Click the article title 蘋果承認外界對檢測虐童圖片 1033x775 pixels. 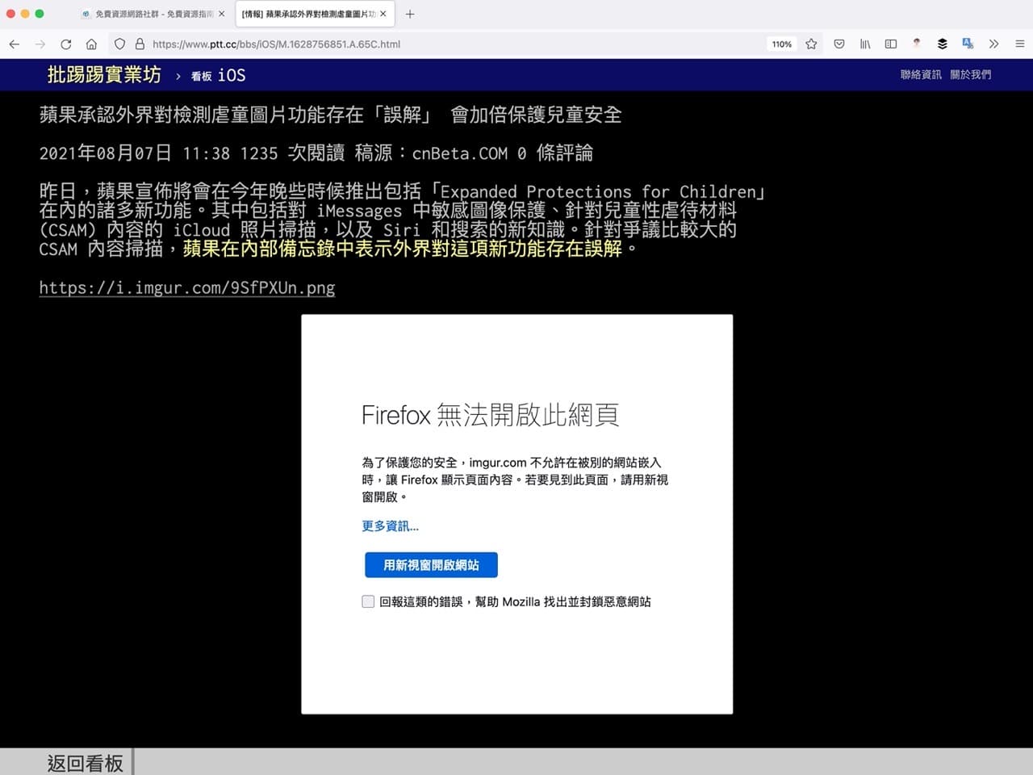pos(330,115)
